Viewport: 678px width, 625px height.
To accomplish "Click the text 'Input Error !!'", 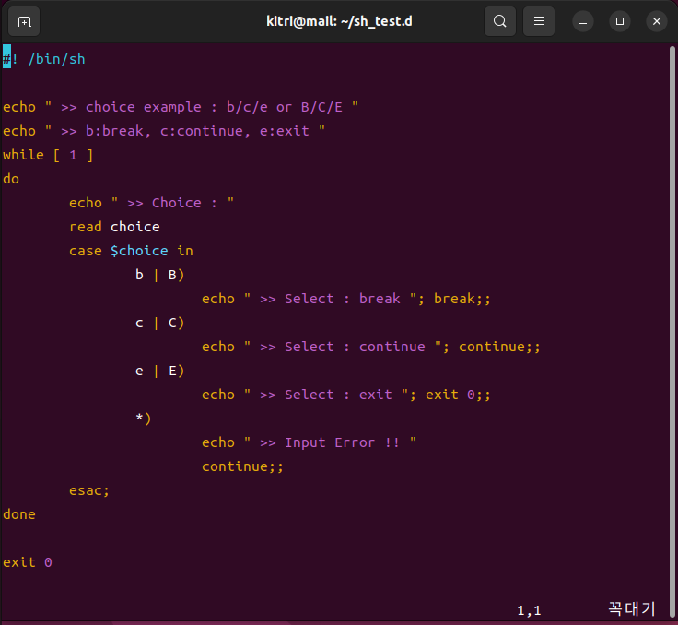I will (342, 442).
